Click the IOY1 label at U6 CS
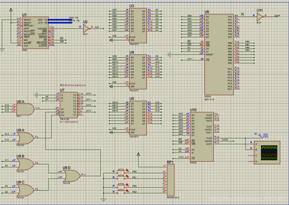289x205 pixels. click(190, 59)
